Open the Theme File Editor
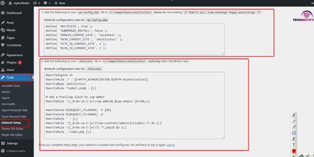Screen dimensions: 314x157 12,129
